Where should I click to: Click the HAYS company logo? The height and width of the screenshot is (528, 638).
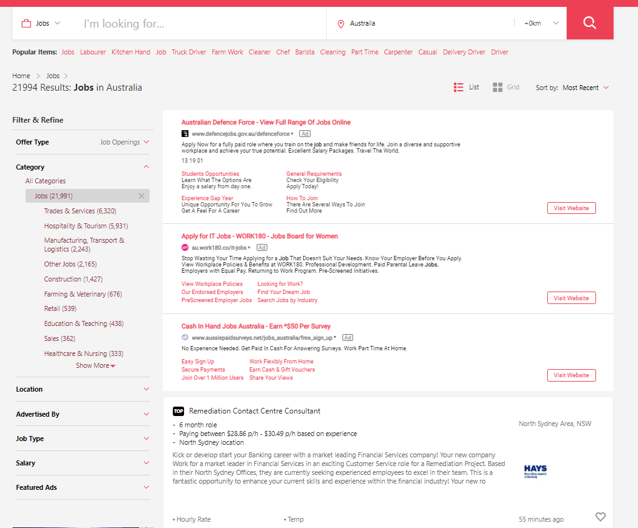(x=535, y=471)
